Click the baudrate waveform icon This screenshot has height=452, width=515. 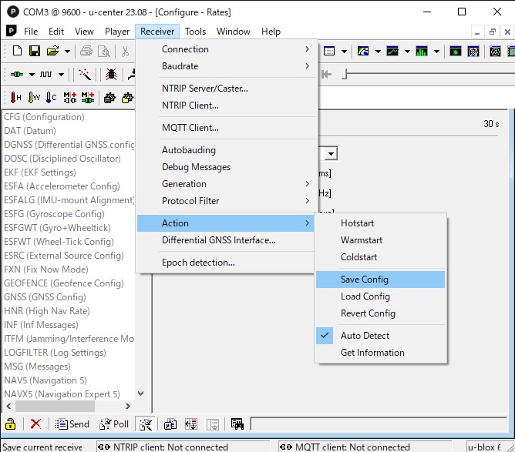(x=45, y=75)
